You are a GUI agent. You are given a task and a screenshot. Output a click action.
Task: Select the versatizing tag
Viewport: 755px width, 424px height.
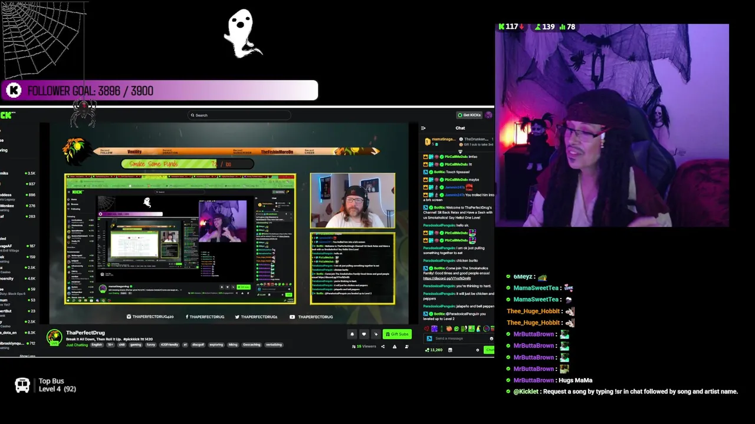point(274,344)
